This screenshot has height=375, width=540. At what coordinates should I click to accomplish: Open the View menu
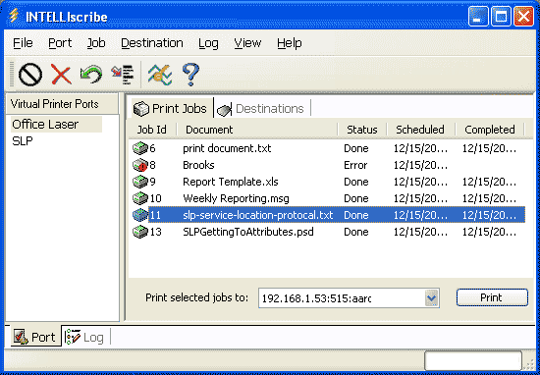pos(247,43)
